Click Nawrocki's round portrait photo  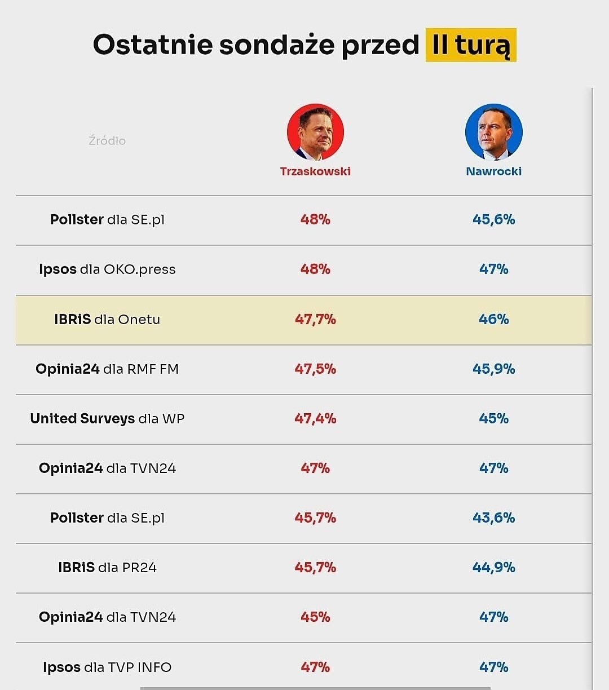[x=493, y=132]
